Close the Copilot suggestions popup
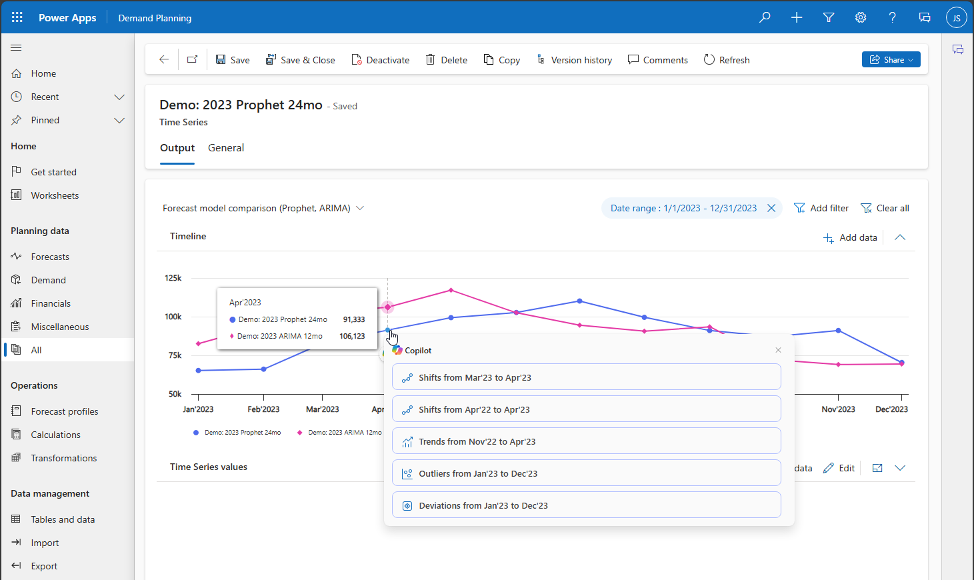The height and width of the screenshot is (580, 974). (x=778, y=350)
